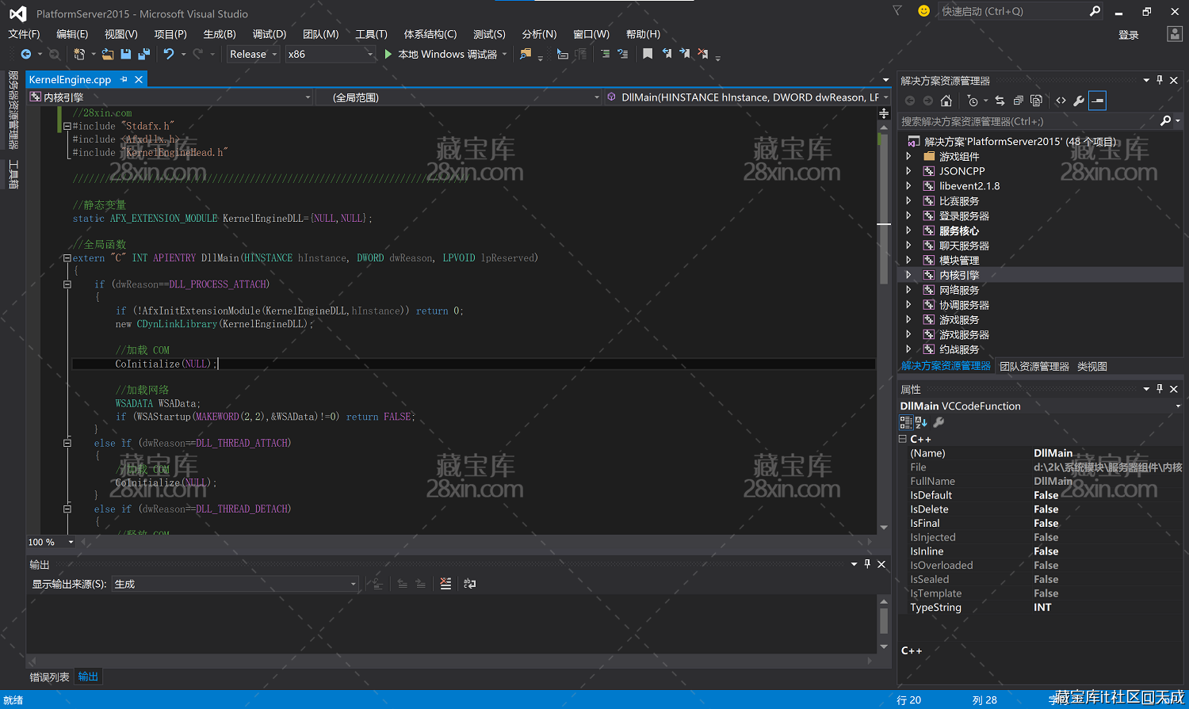Click the feedback smiley face icon
Image resolution: width=1189 pixels, height=709 pixels.
(x=923, y=11)
